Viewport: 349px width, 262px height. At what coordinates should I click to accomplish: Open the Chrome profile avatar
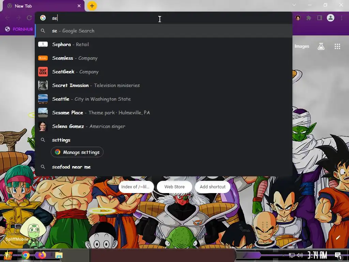tap(331, 18)
